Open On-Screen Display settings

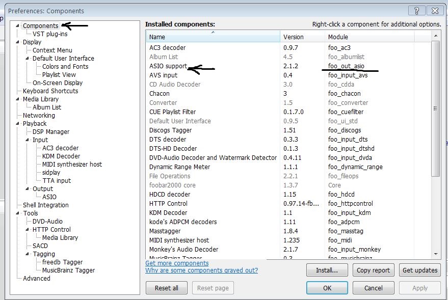pos(58,83)
